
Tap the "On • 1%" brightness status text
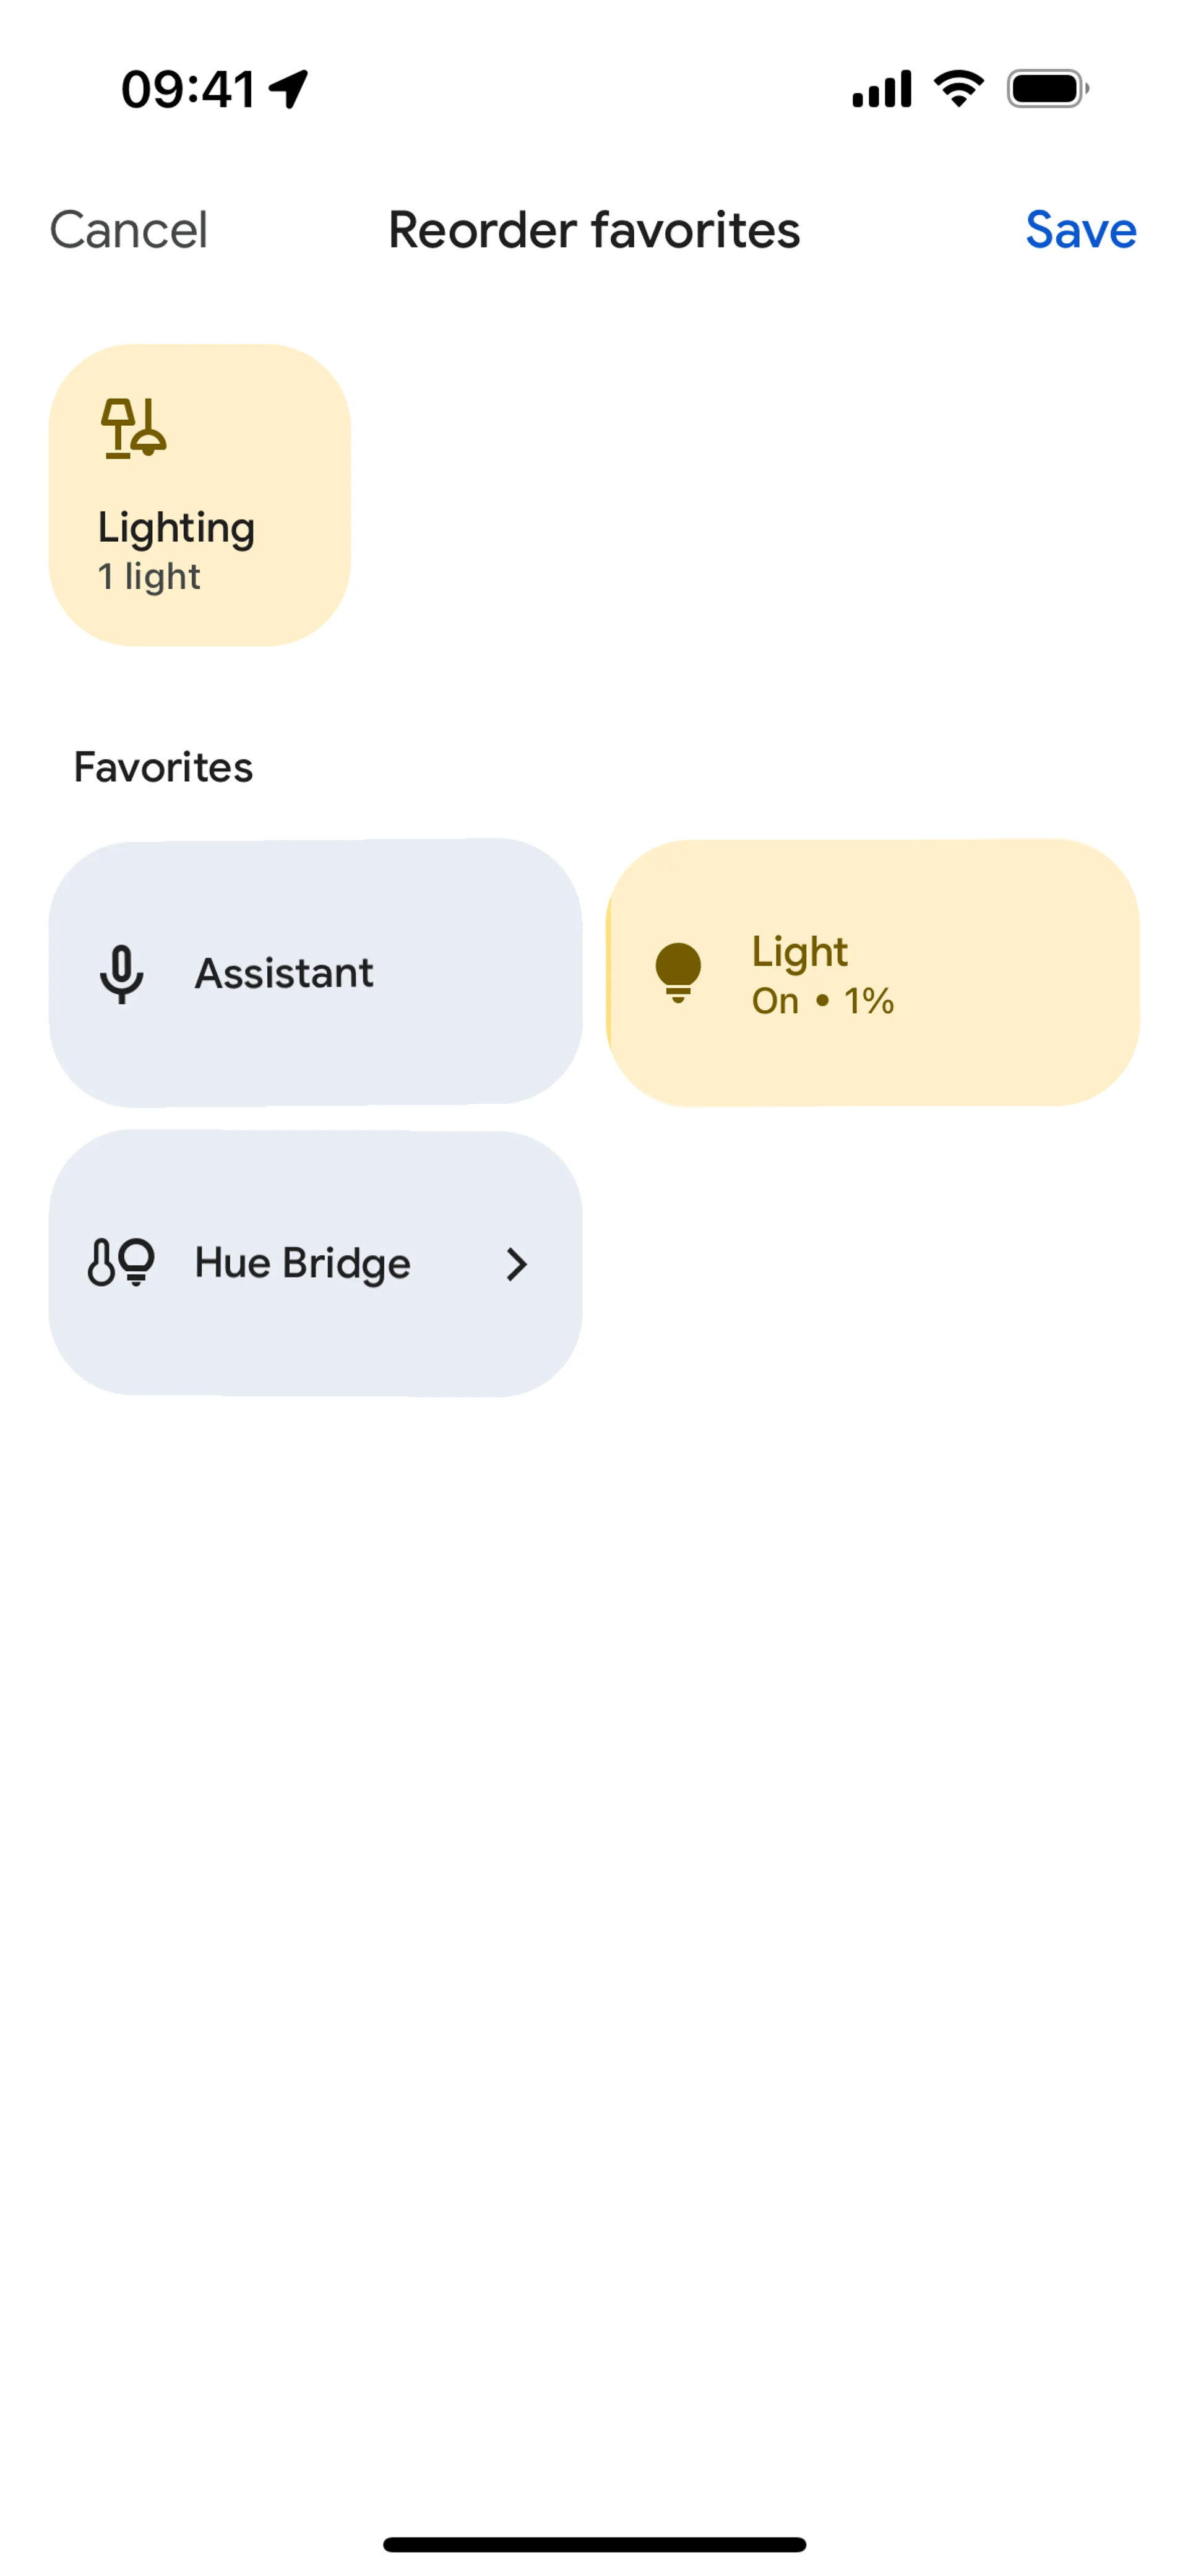tap(822, 1001)
